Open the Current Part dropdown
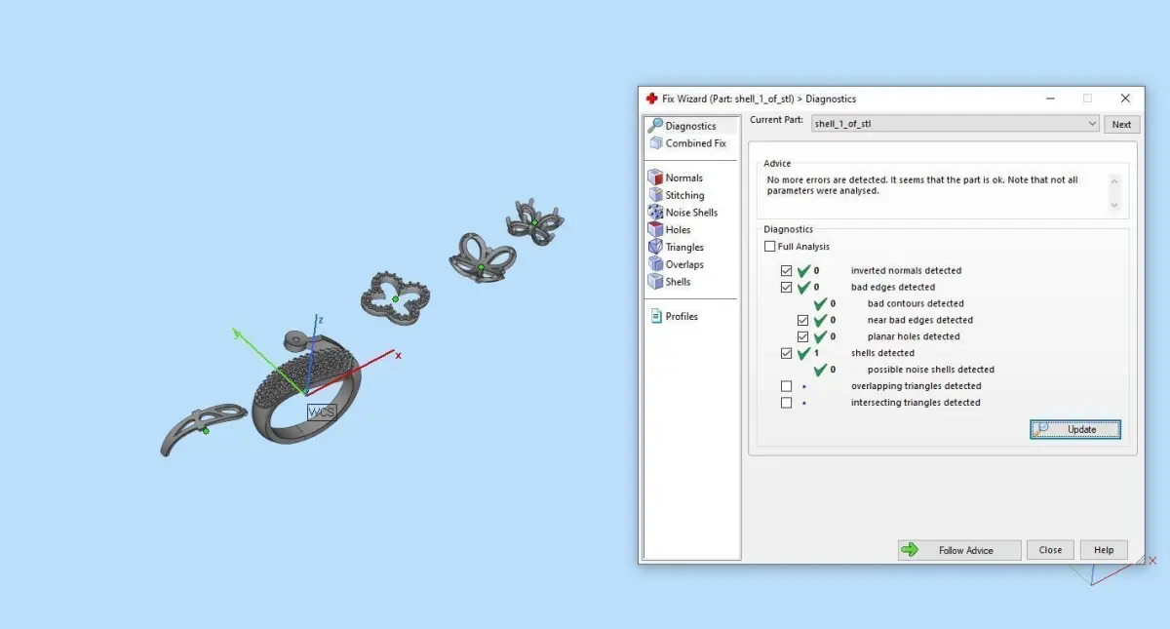 pyautogui.click(x=955, y=124)
